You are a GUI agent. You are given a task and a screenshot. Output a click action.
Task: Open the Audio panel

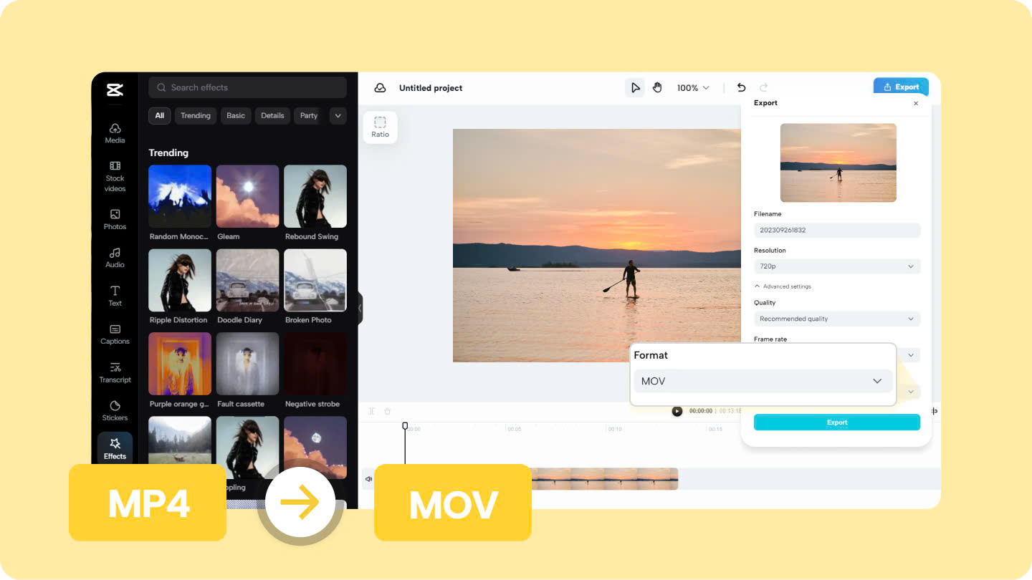[x=115, y=258]
